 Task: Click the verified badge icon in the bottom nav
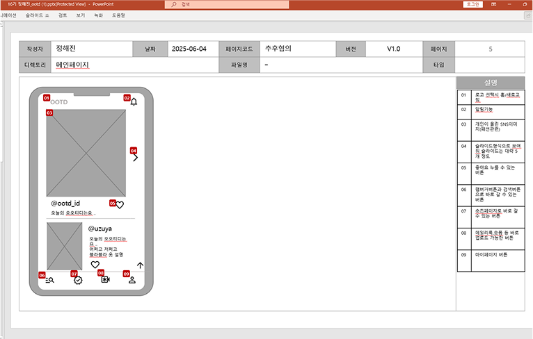click(x=78, y=280)
